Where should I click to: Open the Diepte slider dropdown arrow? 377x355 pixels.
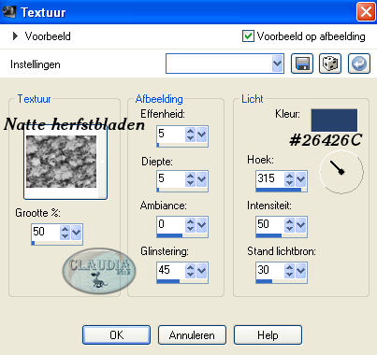click(201, 179)
